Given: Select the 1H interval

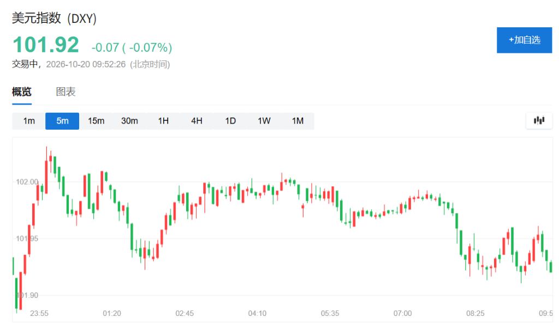Looking at the screenshot, I should click(x=163, y=121).
